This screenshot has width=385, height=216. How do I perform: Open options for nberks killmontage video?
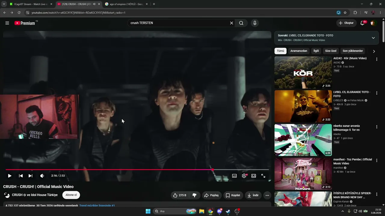pos(377,127)
